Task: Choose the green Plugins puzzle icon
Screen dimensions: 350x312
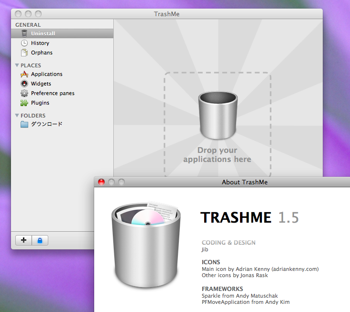Action: 24,103
